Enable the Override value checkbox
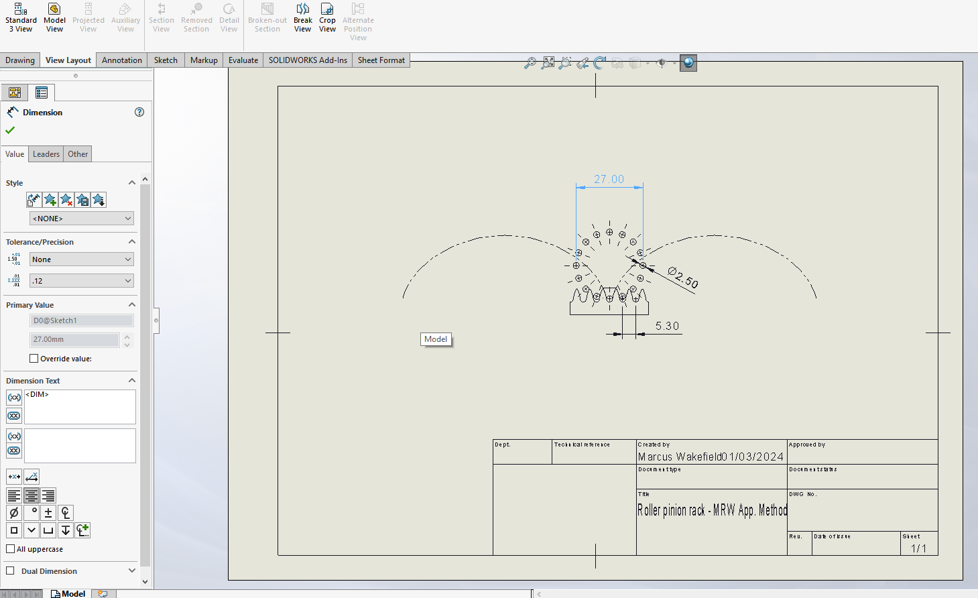Viewport: 978px width, 598px height. (x=34, y=358)
